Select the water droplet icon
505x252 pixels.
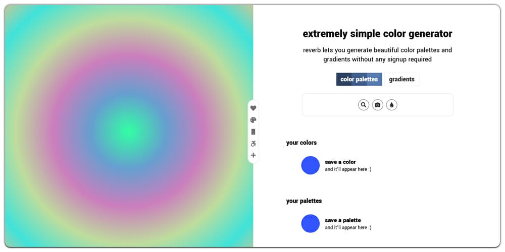point(392,105)
